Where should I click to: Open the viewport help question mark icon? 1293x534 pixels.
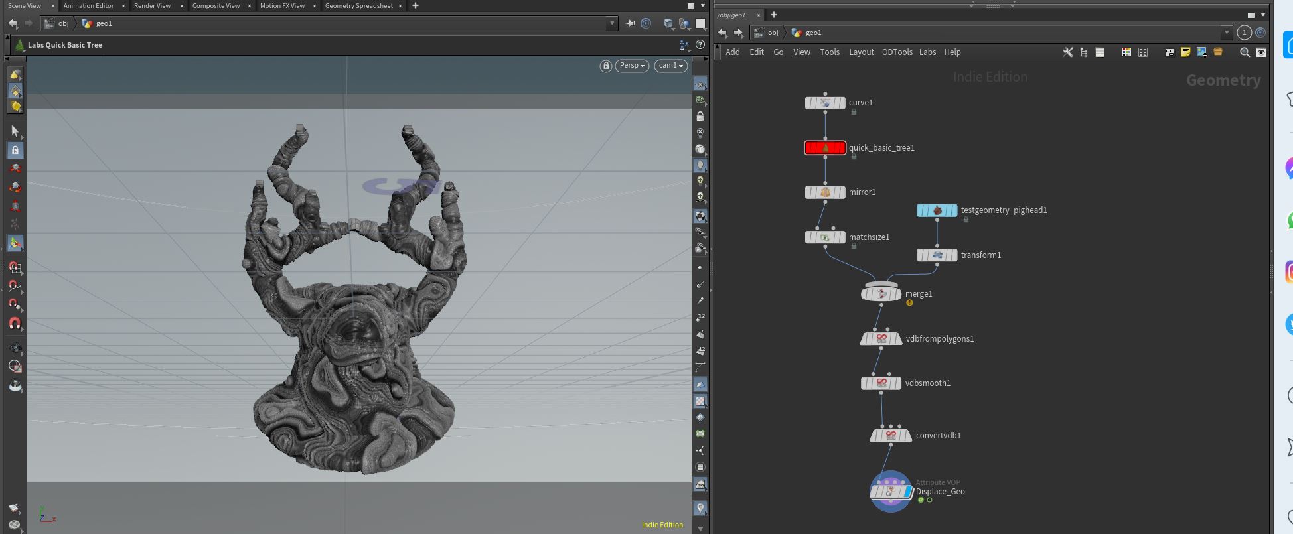pos(700,45)
